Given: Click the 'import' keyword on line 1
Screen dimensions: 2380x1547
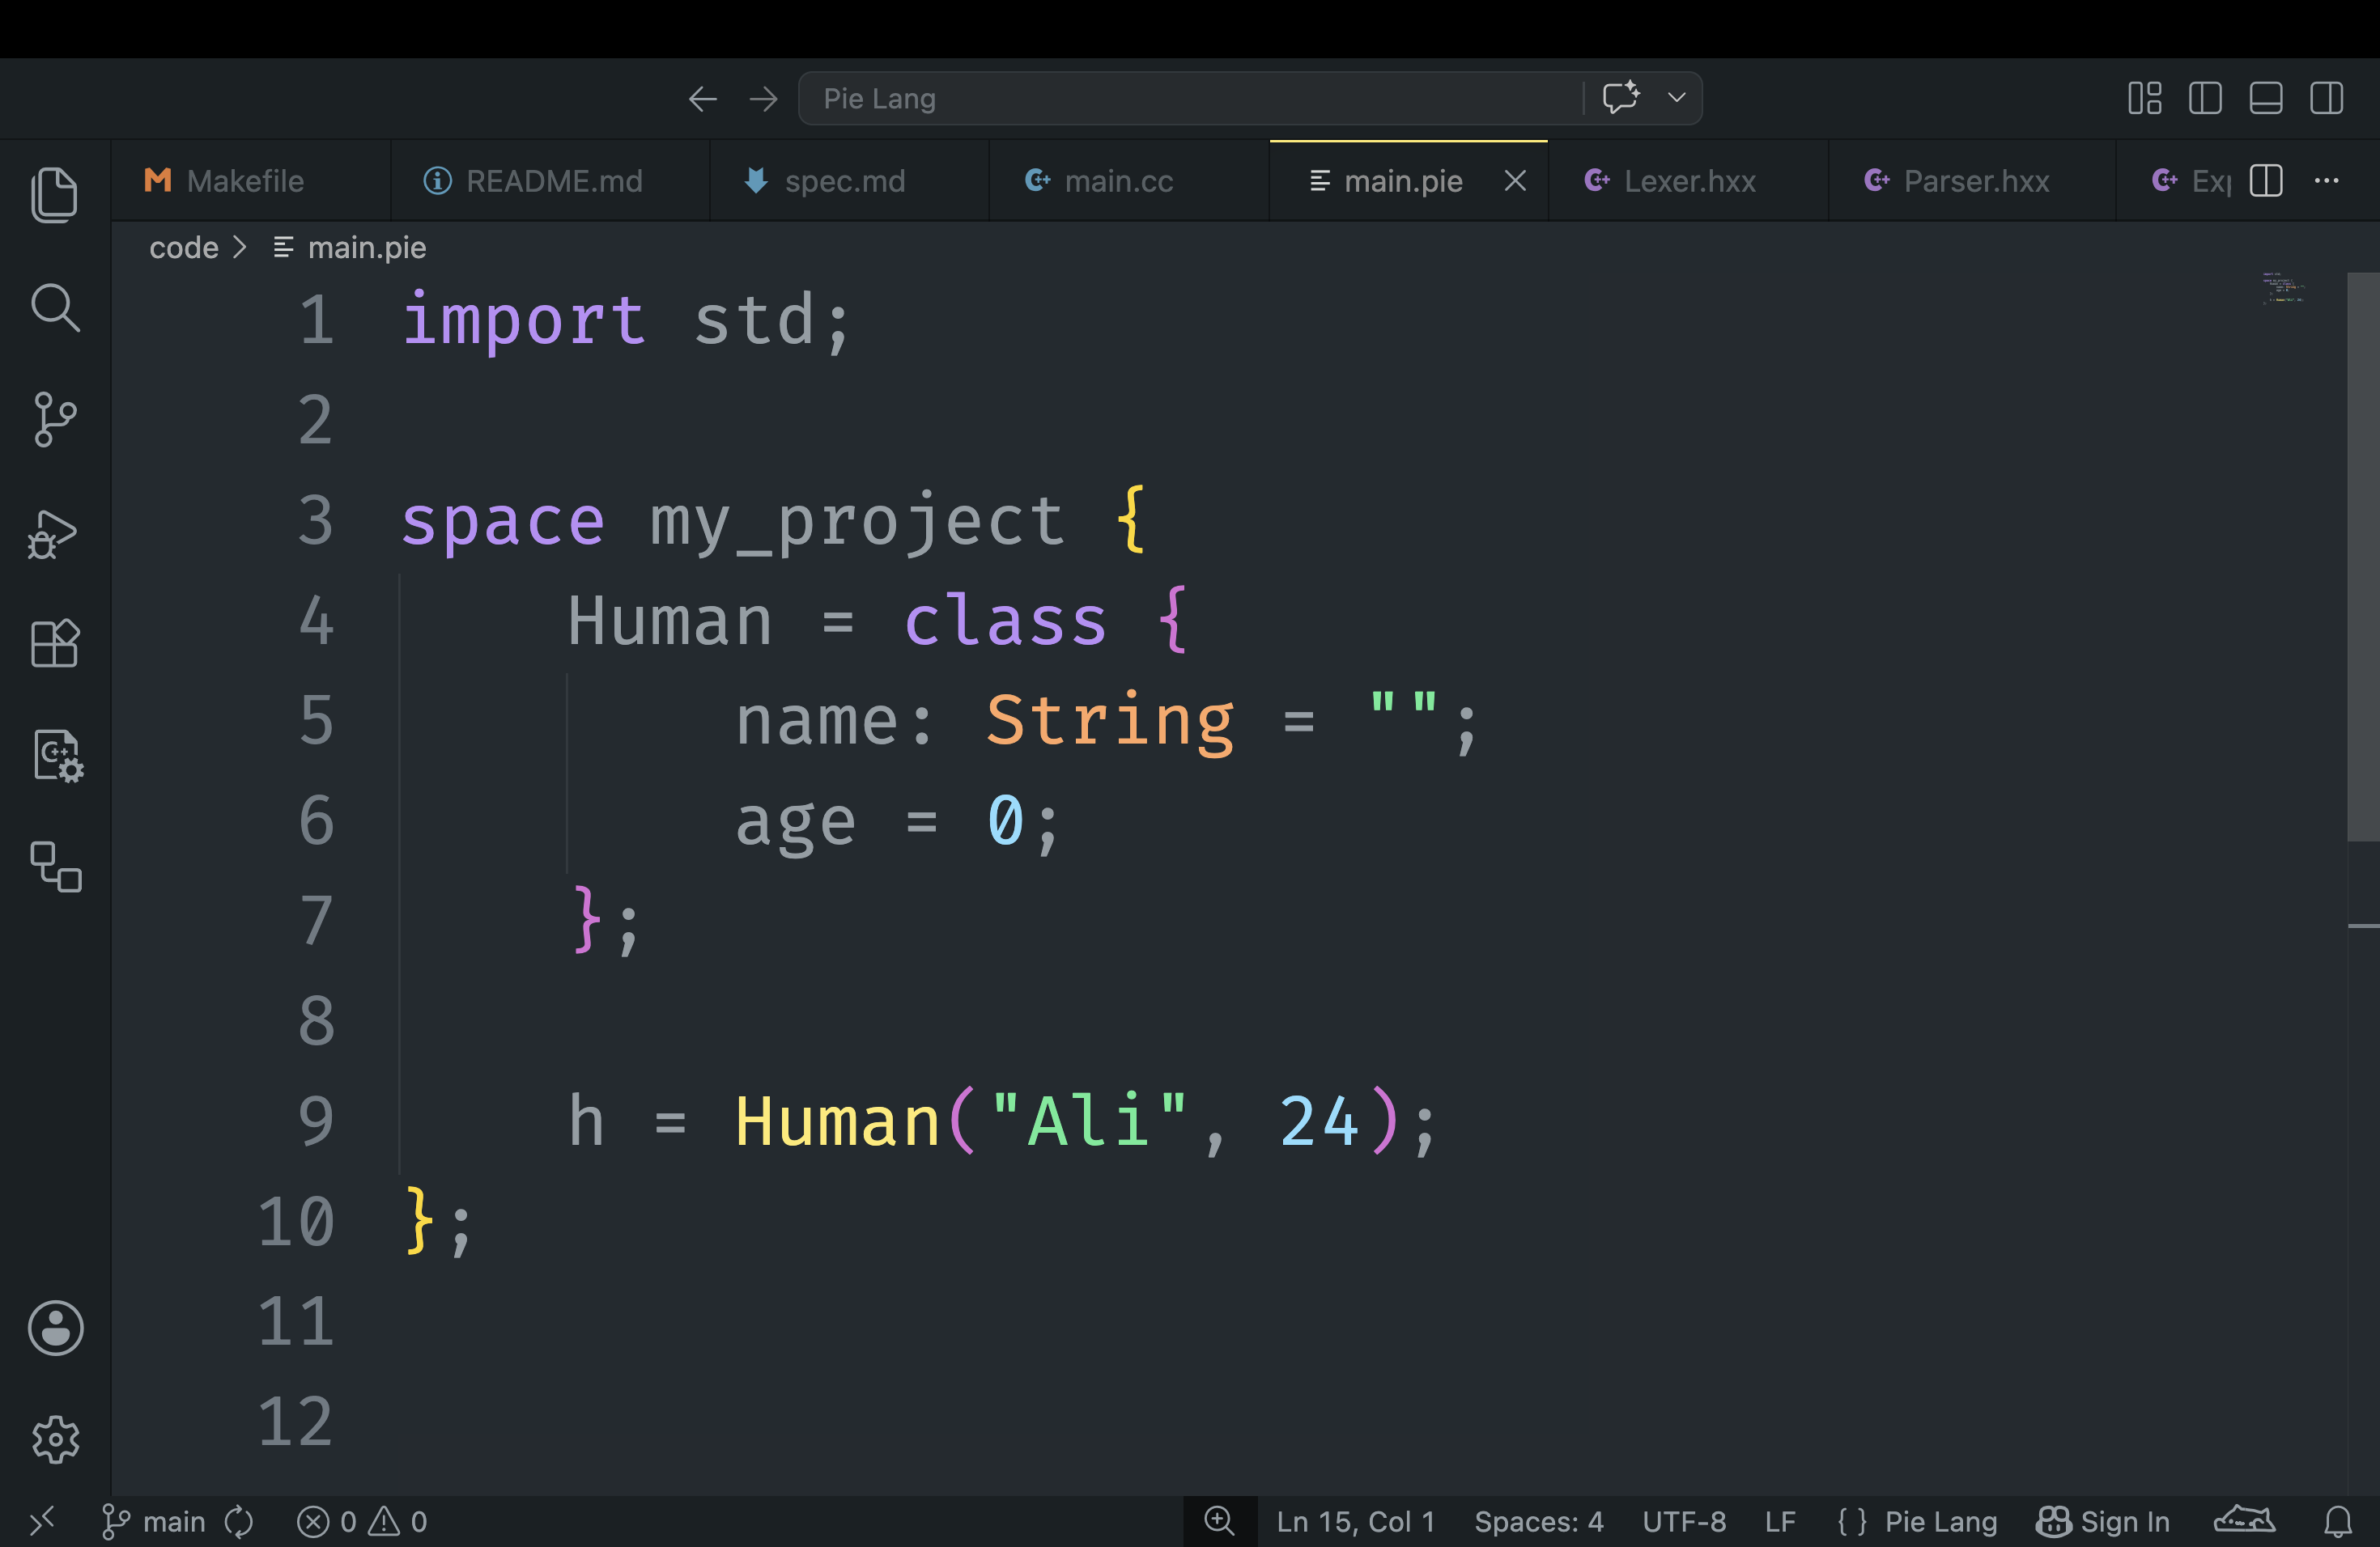Looking at the screenshot, I should tap(524, 320).
